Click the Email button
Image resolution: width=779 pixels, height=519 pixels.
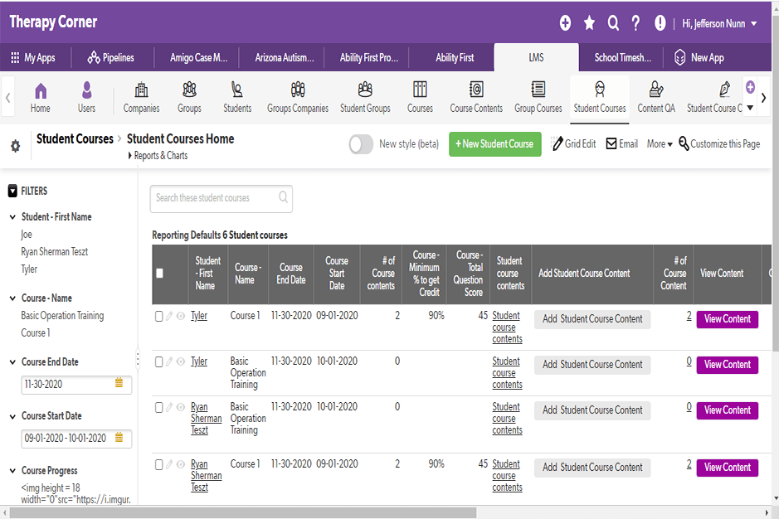tap(622, 144)
